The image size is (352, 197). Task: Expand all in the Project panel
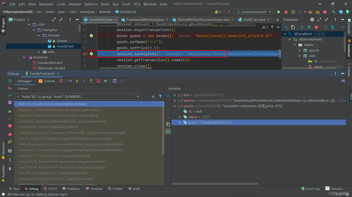point(54,20)
